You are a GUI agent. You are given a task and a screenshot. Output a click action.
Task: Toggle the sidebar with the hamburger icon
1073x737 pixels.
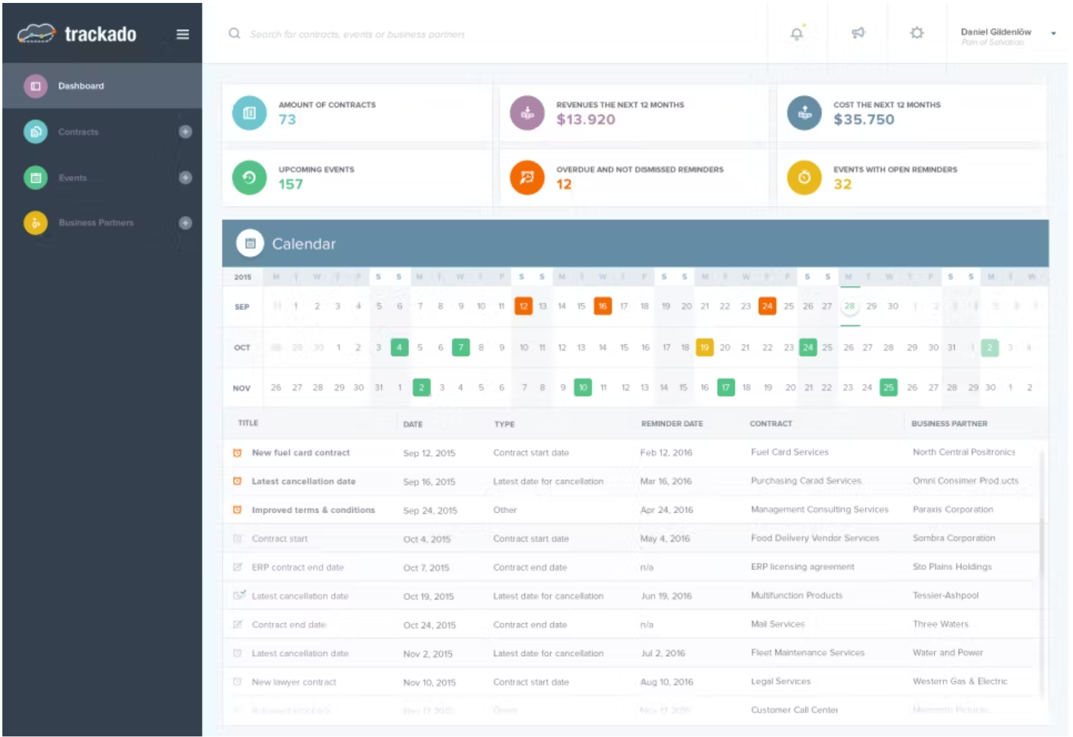tap(183, 34)
